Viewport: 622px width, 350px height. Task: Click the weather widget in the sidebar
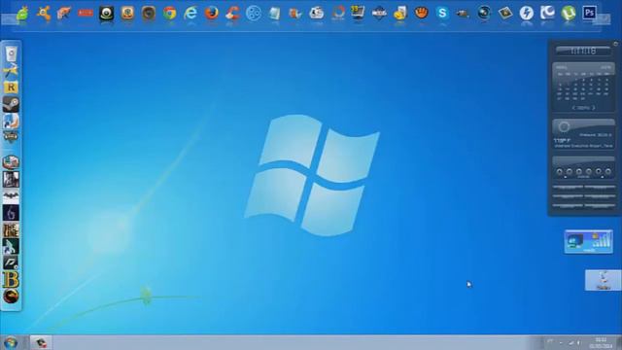click(583, 134)
